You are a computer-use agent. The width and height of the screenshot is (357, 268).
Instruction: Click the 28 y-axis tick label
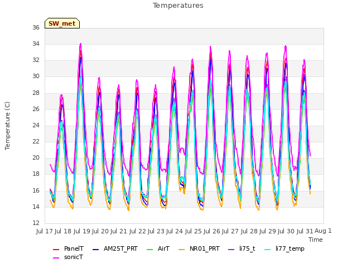36,93
